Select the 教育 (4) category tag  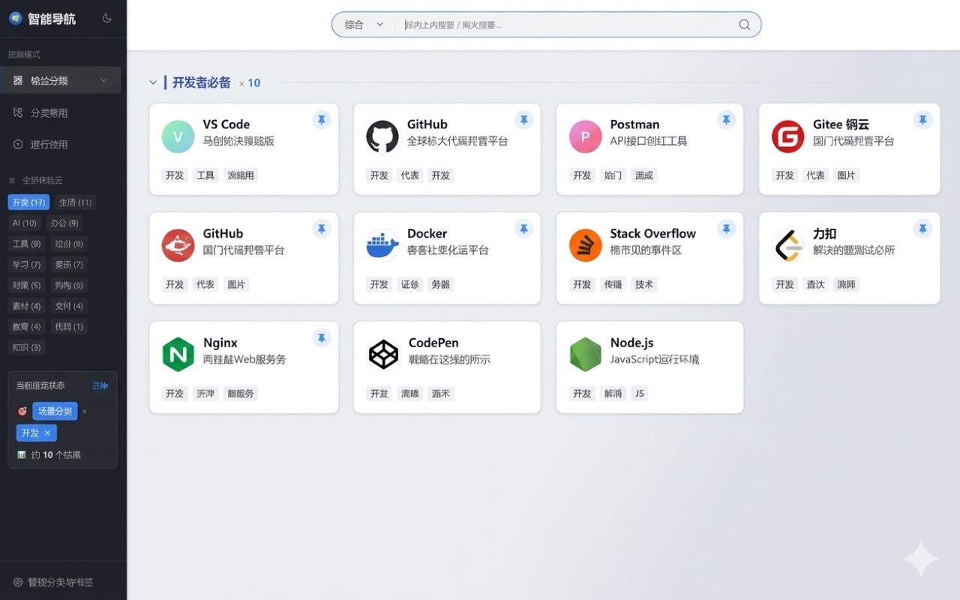[x=26, y=326]
